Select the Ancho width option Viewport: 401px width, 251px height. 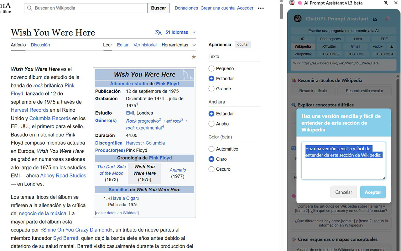coord(211,124)
